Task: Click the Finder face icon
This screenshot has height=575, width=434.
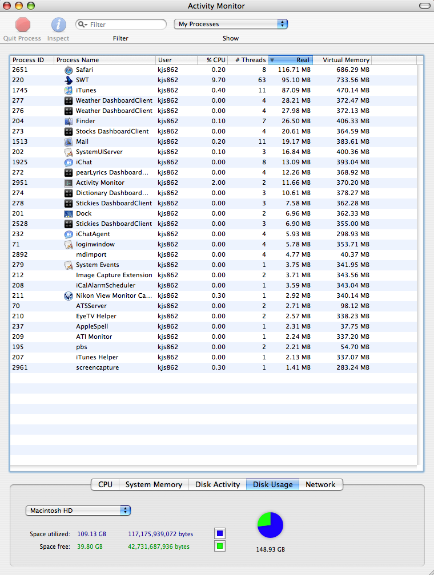Action: click(69, 122)
